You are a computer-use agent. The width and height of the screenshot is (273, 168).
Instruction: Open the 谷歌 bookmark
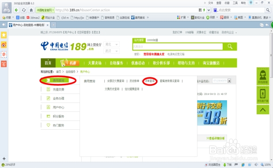(21, 18)
